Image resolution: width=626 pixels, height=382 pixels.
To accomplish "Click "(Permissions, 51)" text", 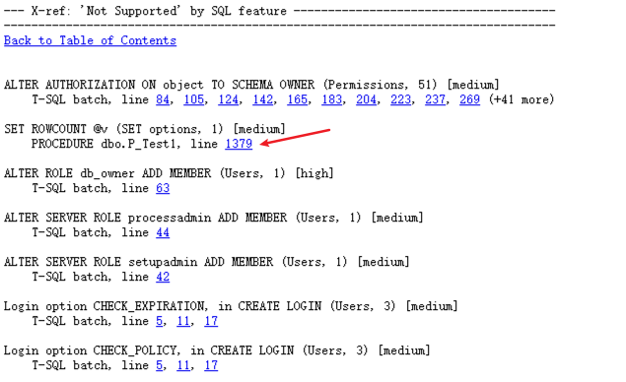I will tap(381, 85).
